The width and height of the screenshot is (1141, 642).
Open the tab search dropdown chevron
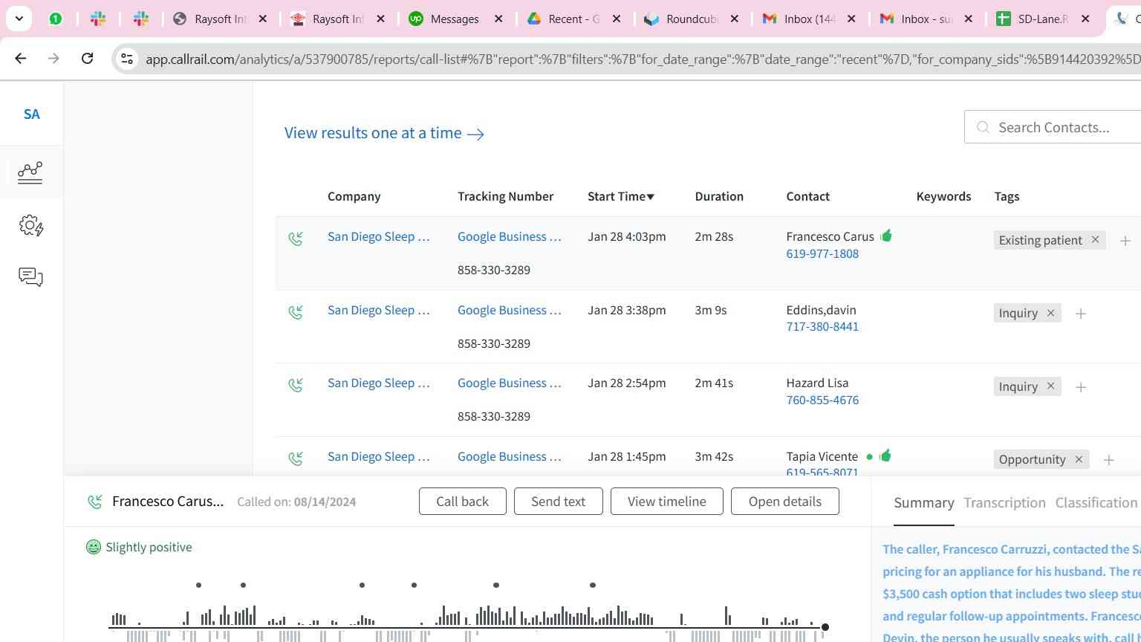[x=19, y=19]
